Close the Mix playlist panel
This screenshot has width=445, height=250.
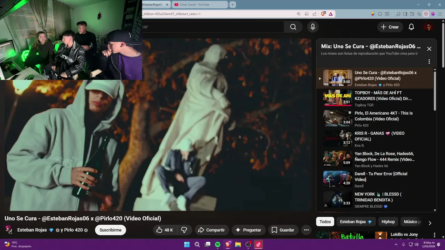click(429, 49)
